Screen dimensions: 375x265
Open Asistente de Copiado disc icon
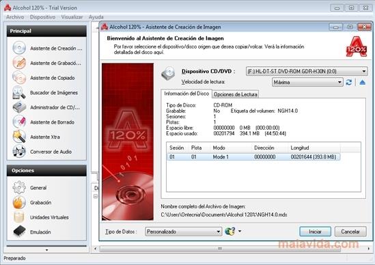[x=19, y=77]
